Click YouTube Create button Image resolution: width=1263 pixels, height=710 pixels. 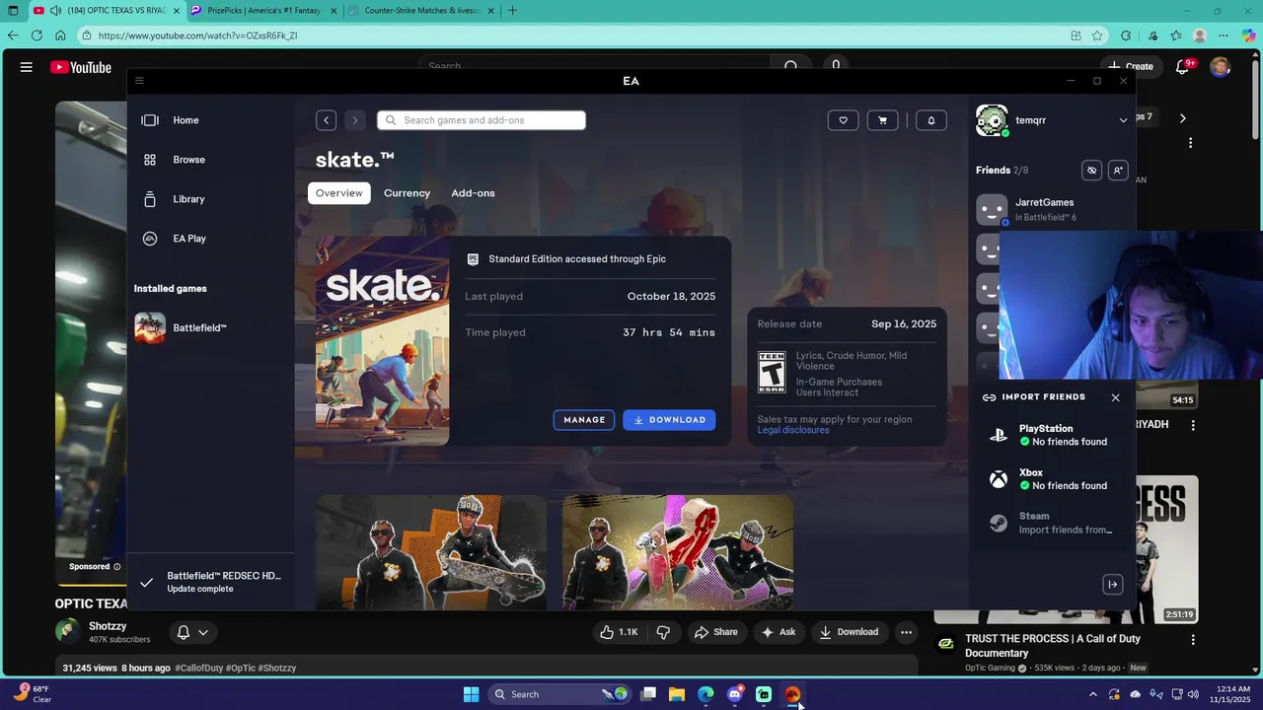(1131, 67)
